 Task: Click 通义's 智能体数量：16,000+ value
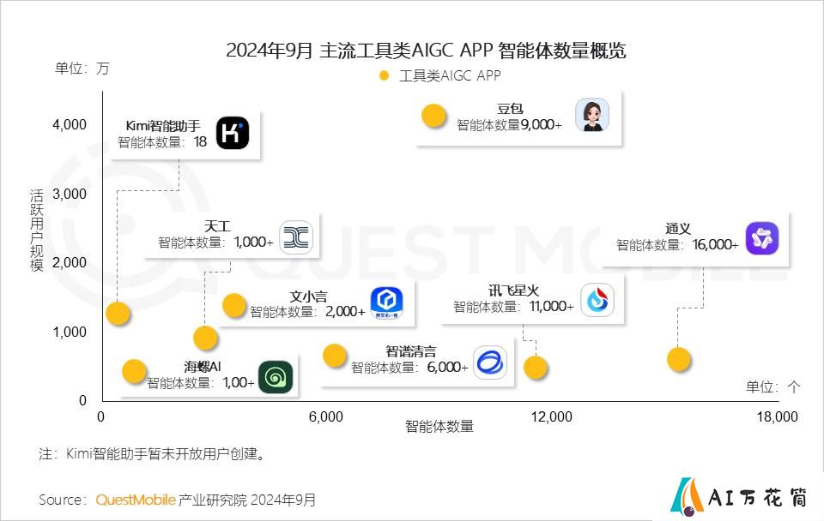tap(677, 245)
